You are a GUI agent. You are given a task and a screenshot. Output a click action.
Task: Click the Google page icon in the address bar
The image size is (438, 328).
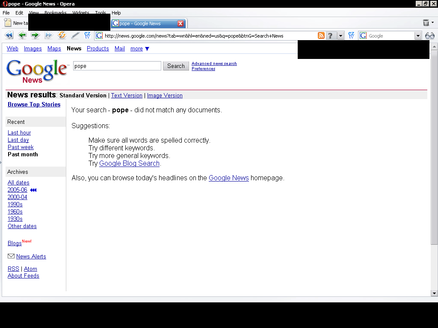pyautogui.click(x=99, y=36)
